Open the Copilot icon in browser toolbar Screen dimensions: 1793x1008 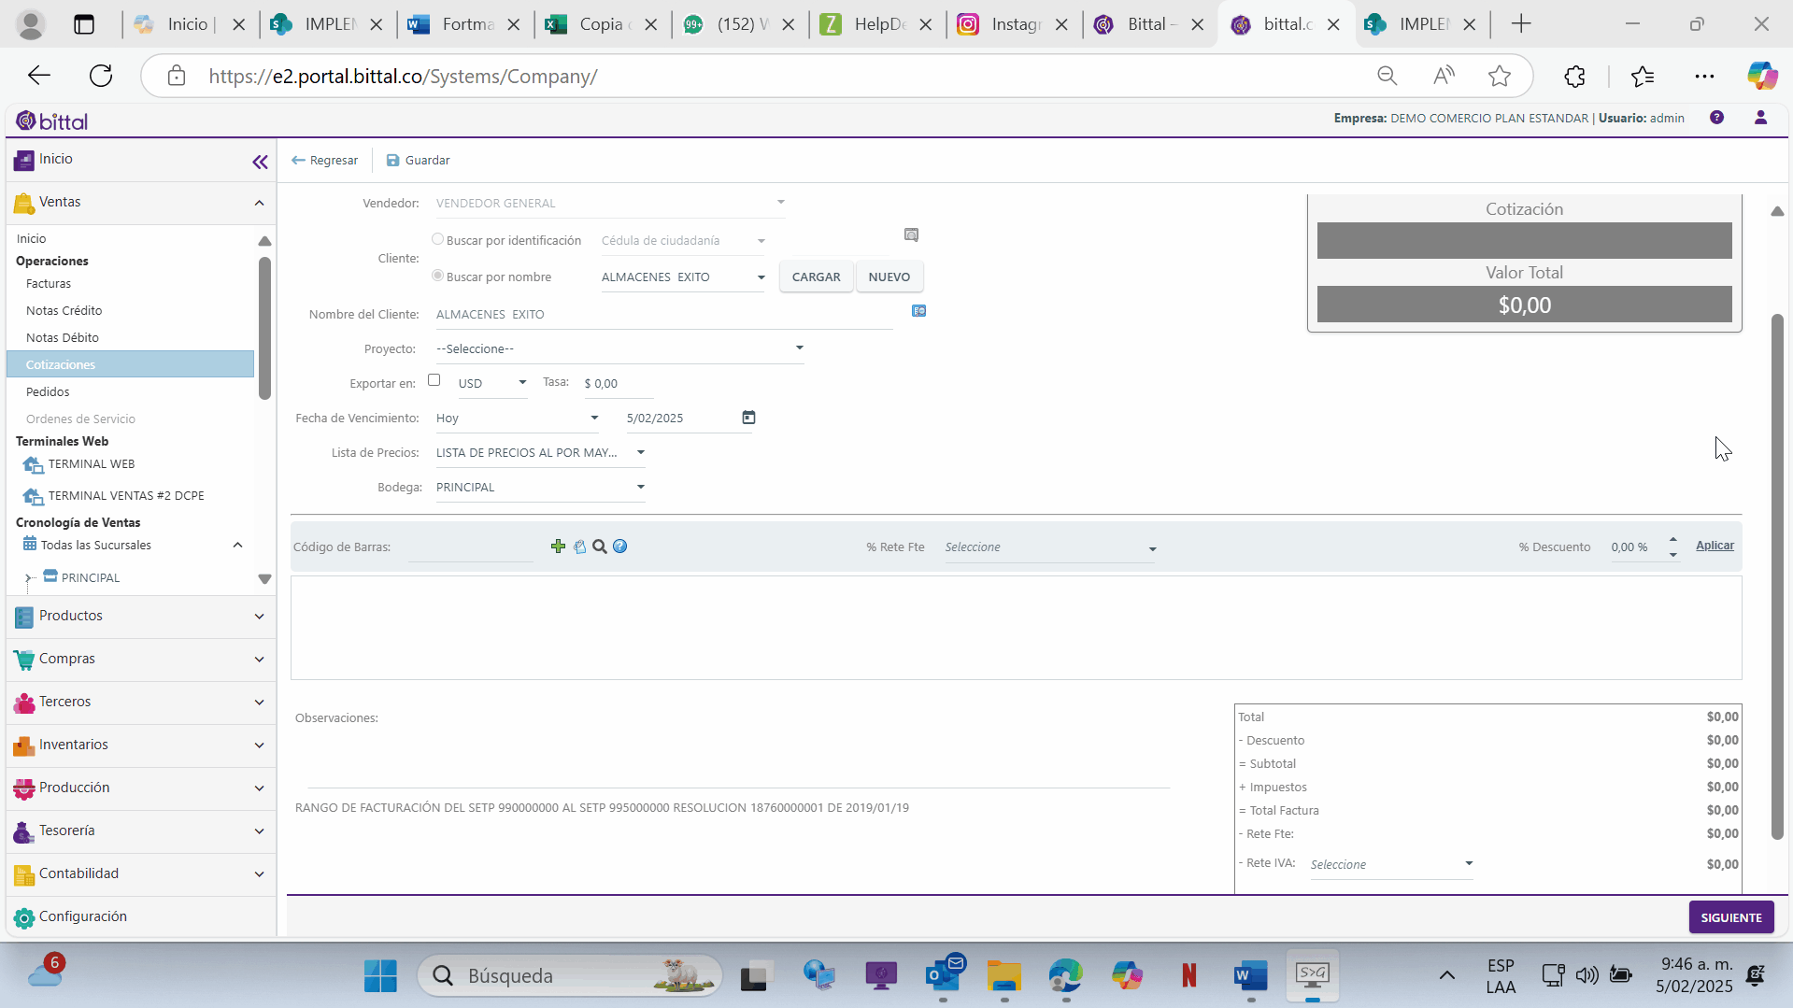click(x=1762, y=77)
